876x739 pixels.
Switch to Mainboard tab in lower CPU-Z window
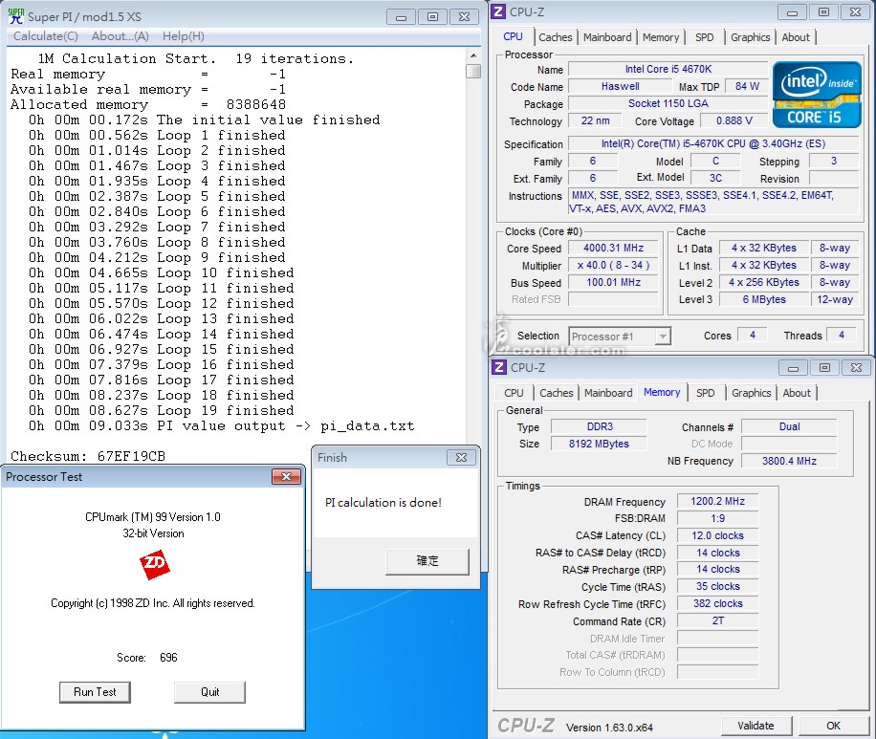point(608,393)
